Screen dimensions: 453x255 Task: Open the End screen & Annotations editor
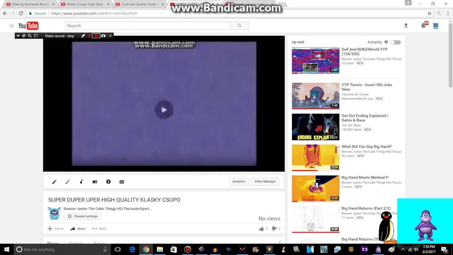coord(95,182)
